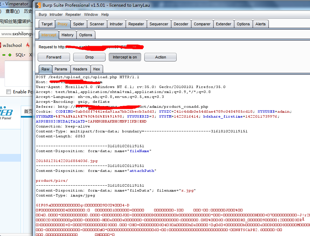
Task: Click the w3school bookmark in browser
Action: tap(12, 45)
